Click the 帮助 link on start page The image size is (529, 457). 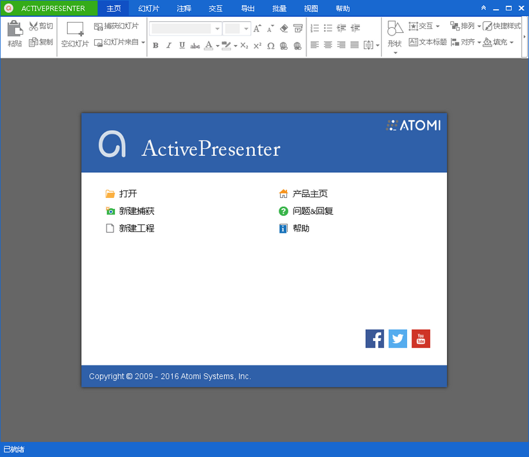pyautogui.click(x=294, y=228)
